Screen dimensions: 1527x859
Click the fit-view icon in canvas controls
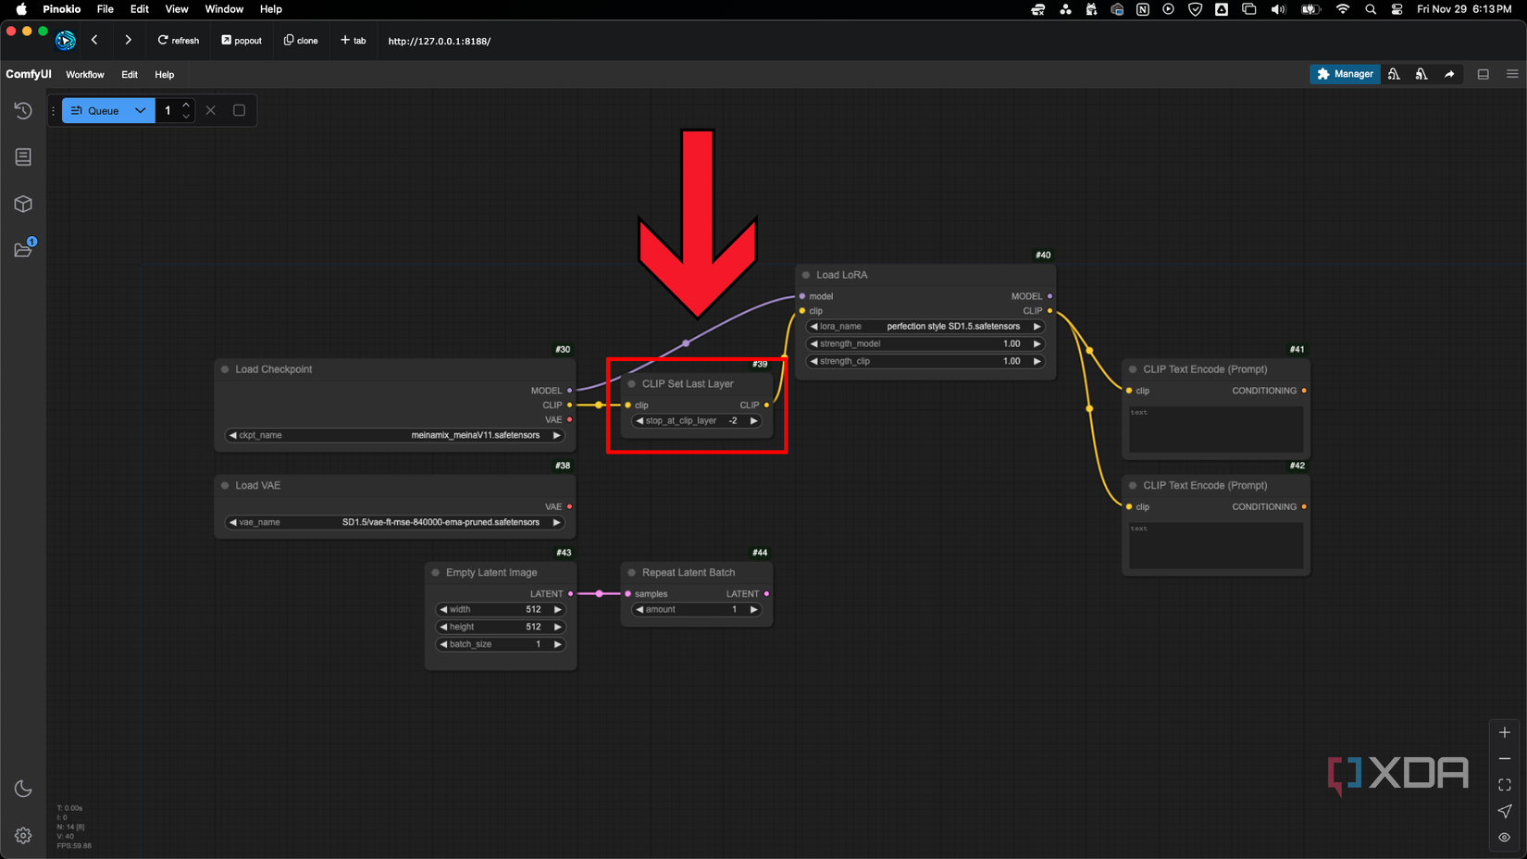pos(1504,784)
